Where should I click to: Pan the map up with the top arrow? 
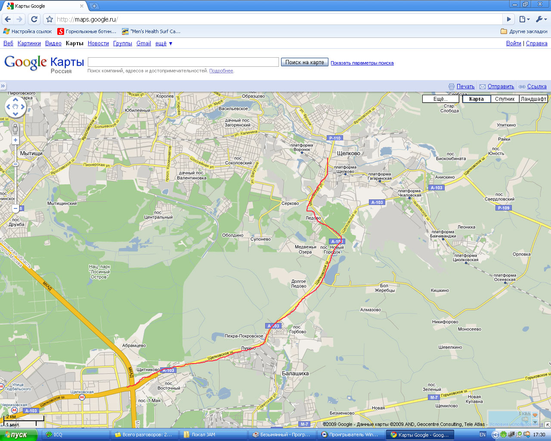15,99
